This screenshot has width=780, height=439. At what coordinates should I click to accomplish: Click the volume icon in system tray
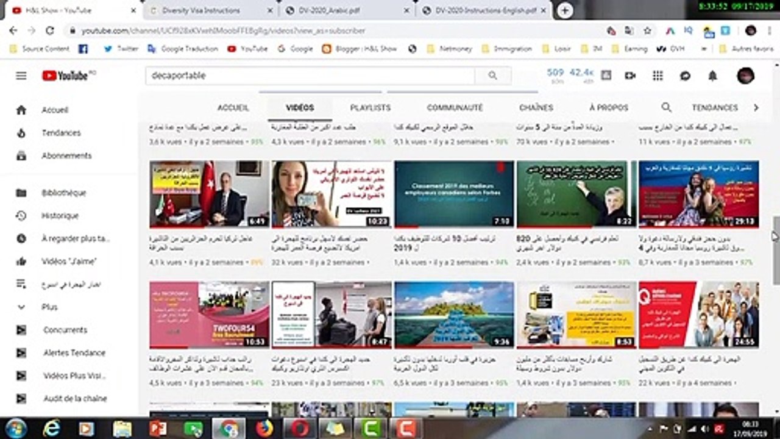704,429
